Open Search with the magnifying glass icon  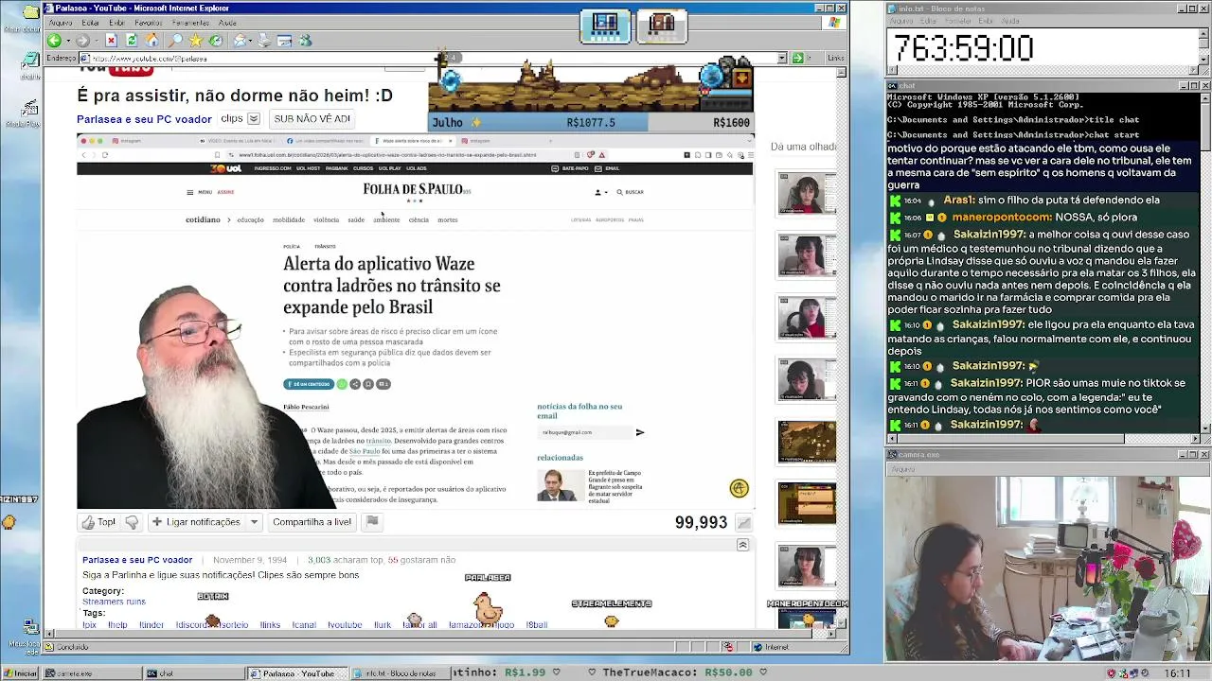(x=175, y=41)
